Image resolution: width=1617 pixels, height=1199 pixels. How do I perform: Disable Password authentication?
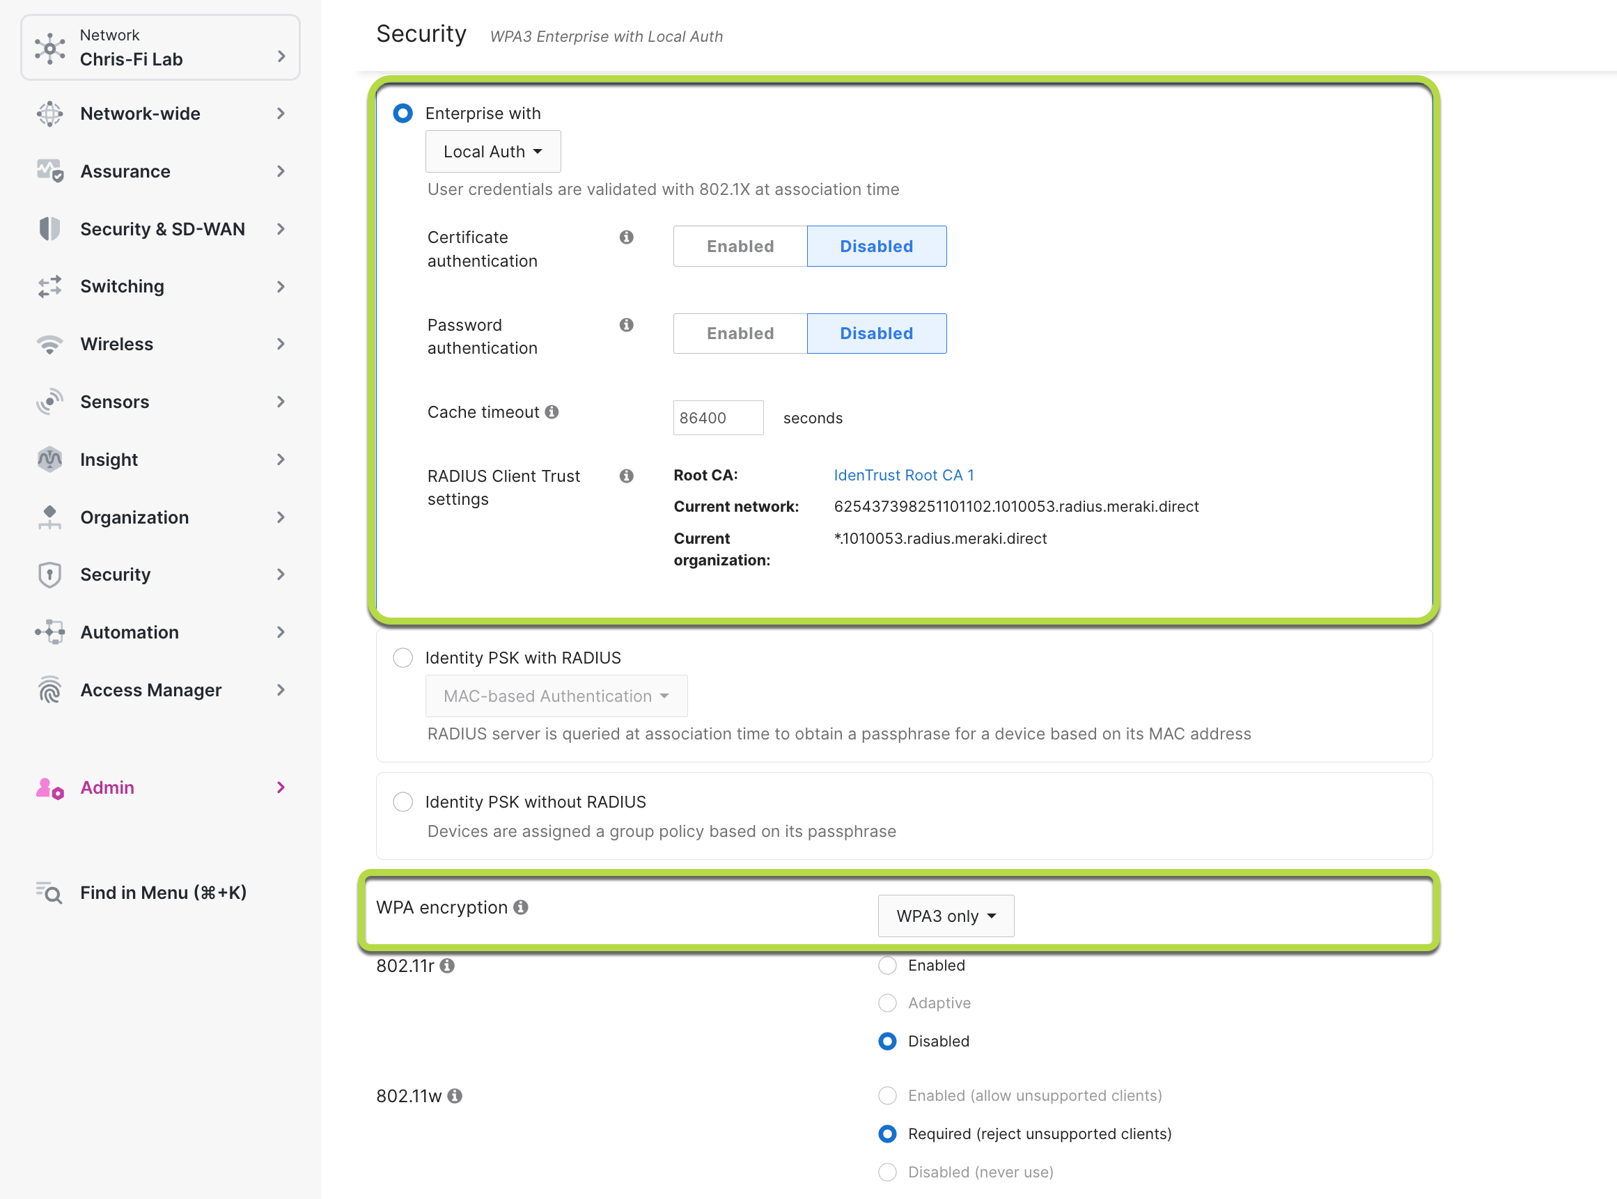[x=876, y=333]
